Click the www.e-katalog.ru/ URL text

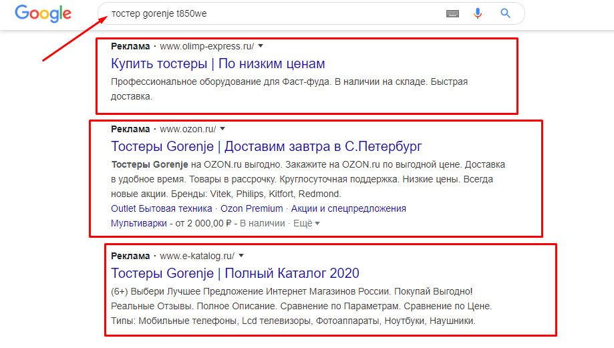pos(197,256)
